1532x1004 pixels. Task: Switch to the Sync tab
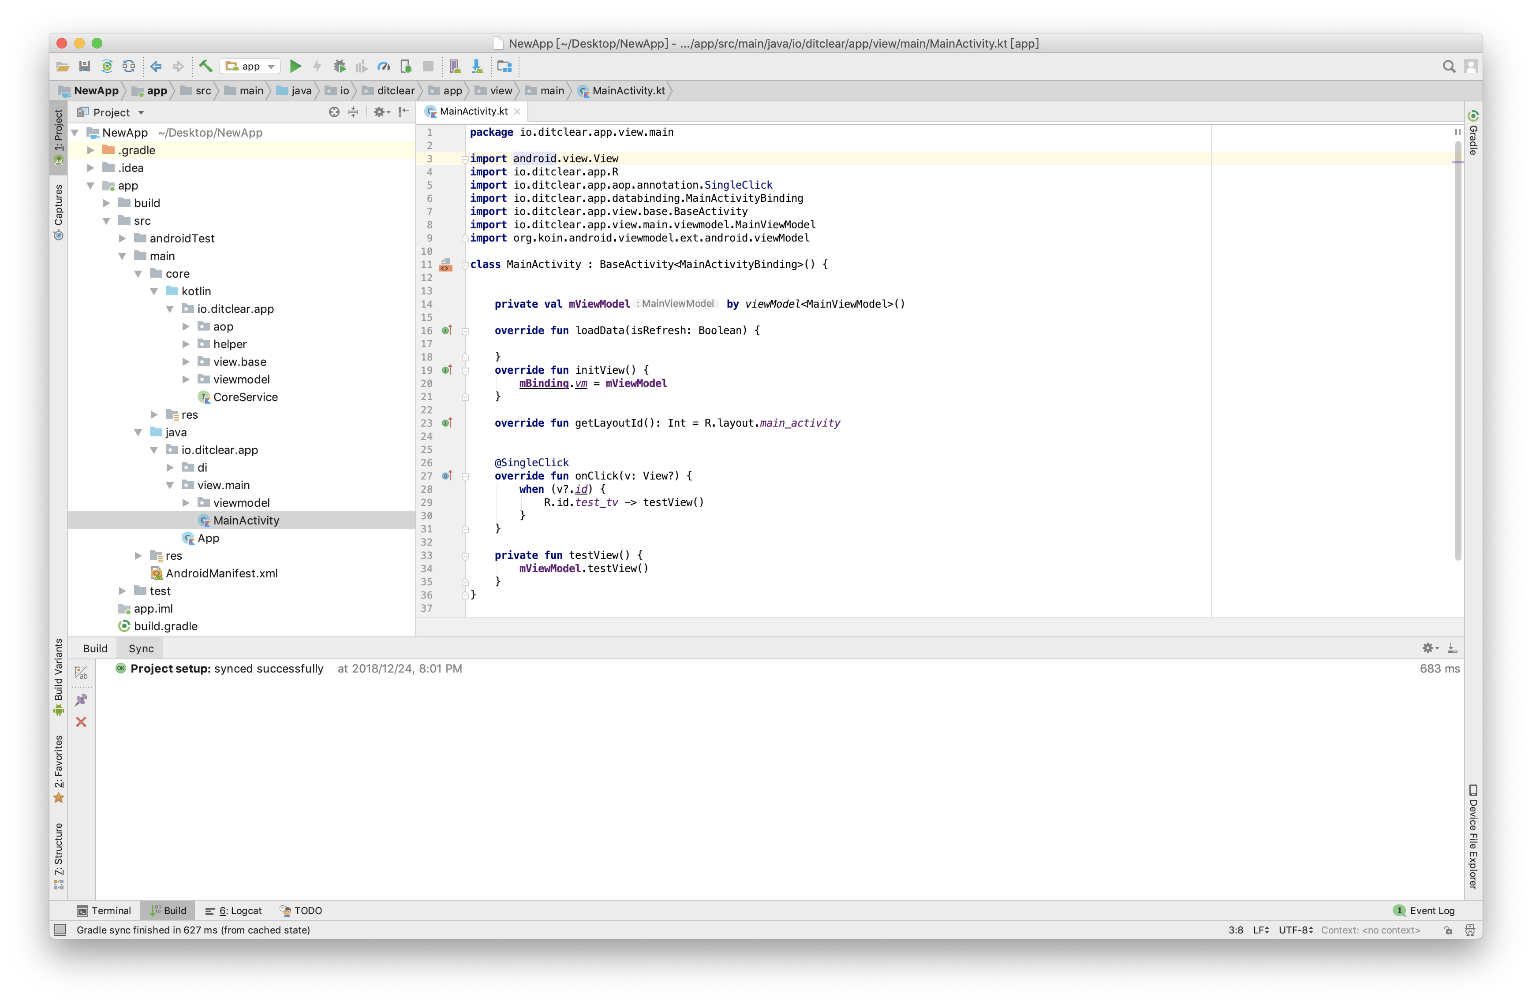click(141, 648)
